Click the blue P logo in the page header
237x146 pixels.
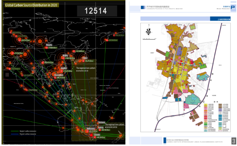[233, 7]
